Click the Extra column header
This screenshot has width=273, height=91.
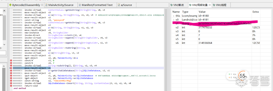256,12
